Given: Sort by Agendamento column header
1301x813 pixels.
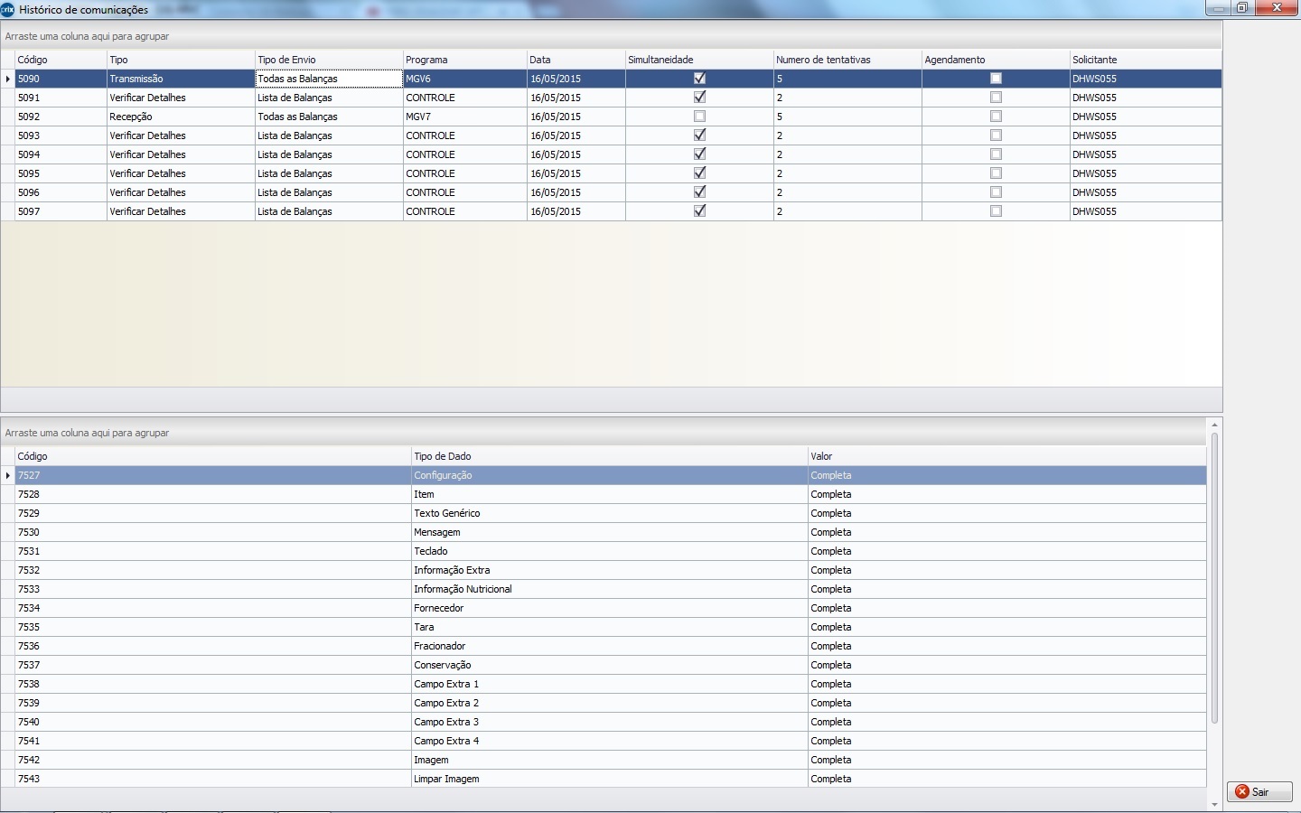Looking at the screenshot, I should pyautogui.click(x=996, y=60).
